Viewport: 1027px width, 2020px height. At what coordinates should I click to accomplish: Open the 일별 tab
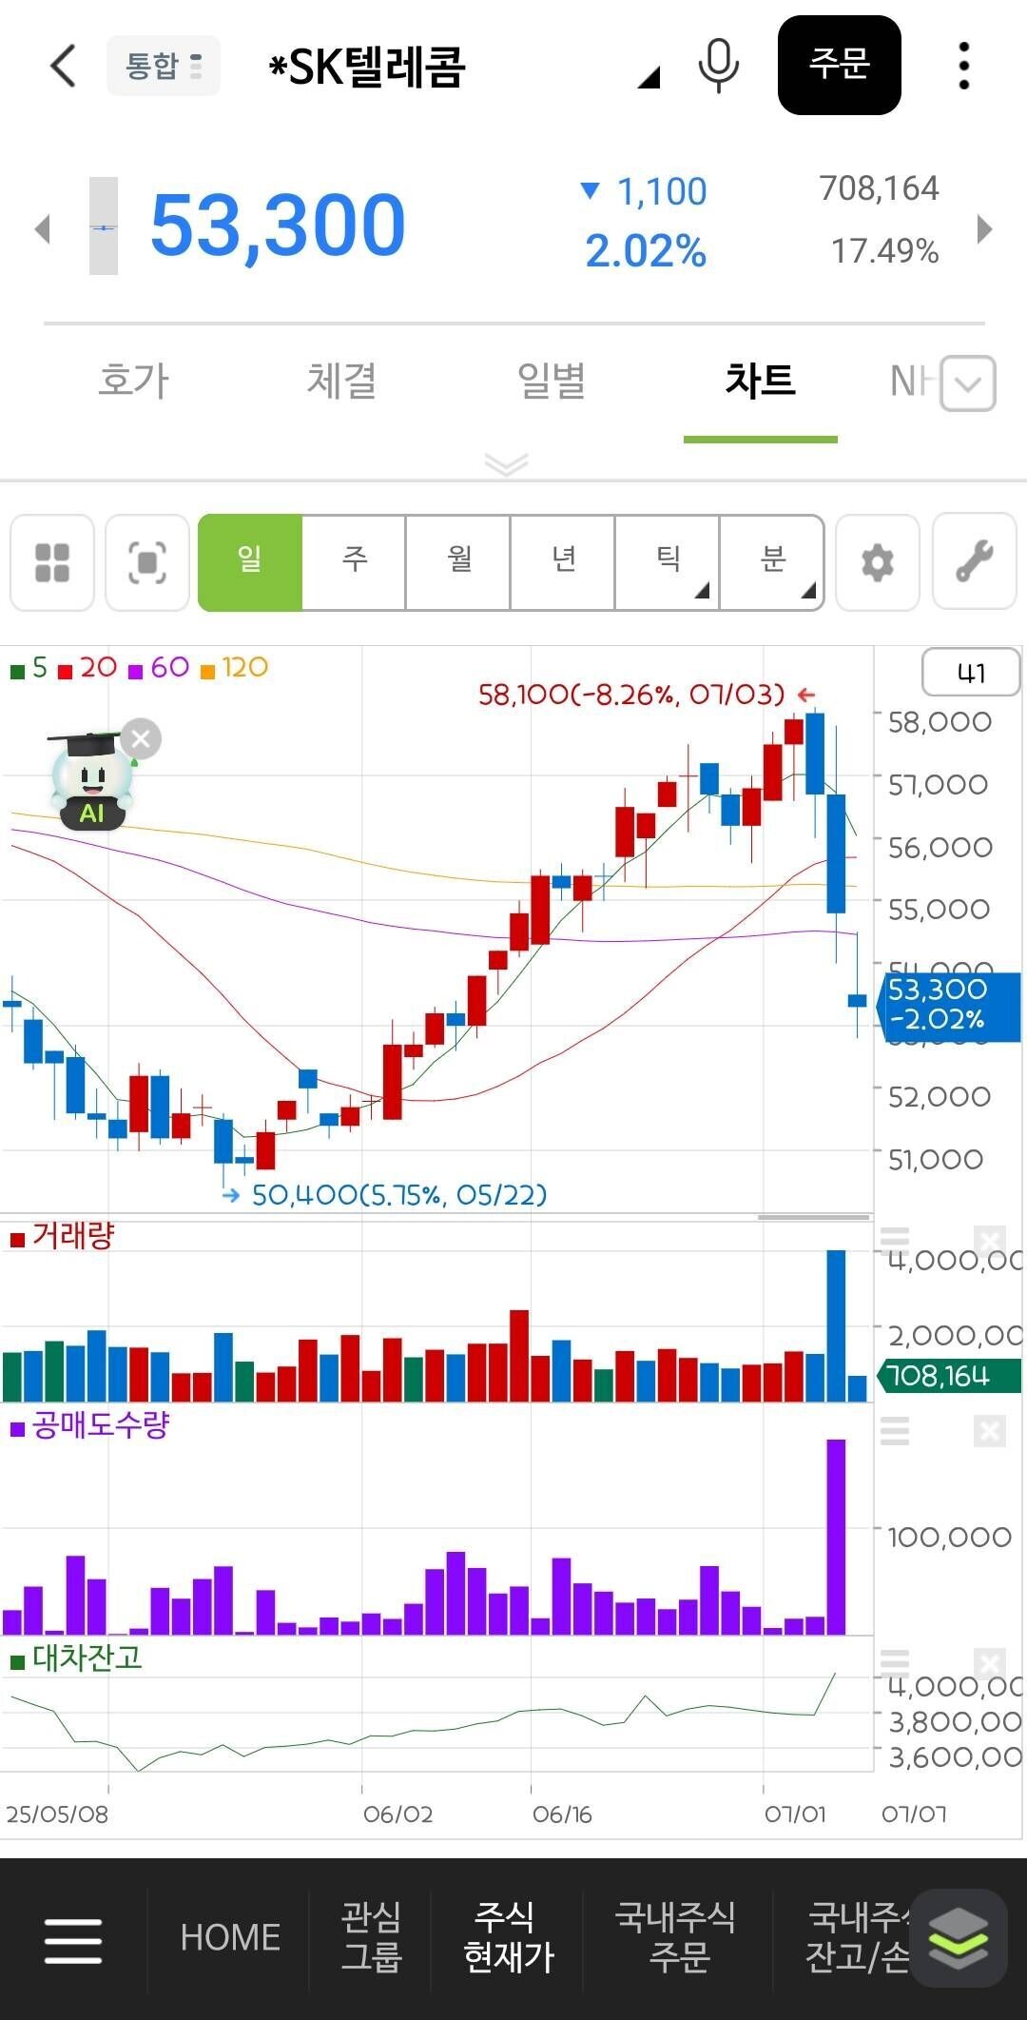click(x=551, y=382)
